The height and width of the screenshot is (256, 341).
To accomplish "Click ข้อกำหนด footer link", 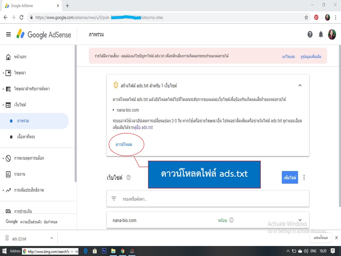I will click(x=50, y=222).
